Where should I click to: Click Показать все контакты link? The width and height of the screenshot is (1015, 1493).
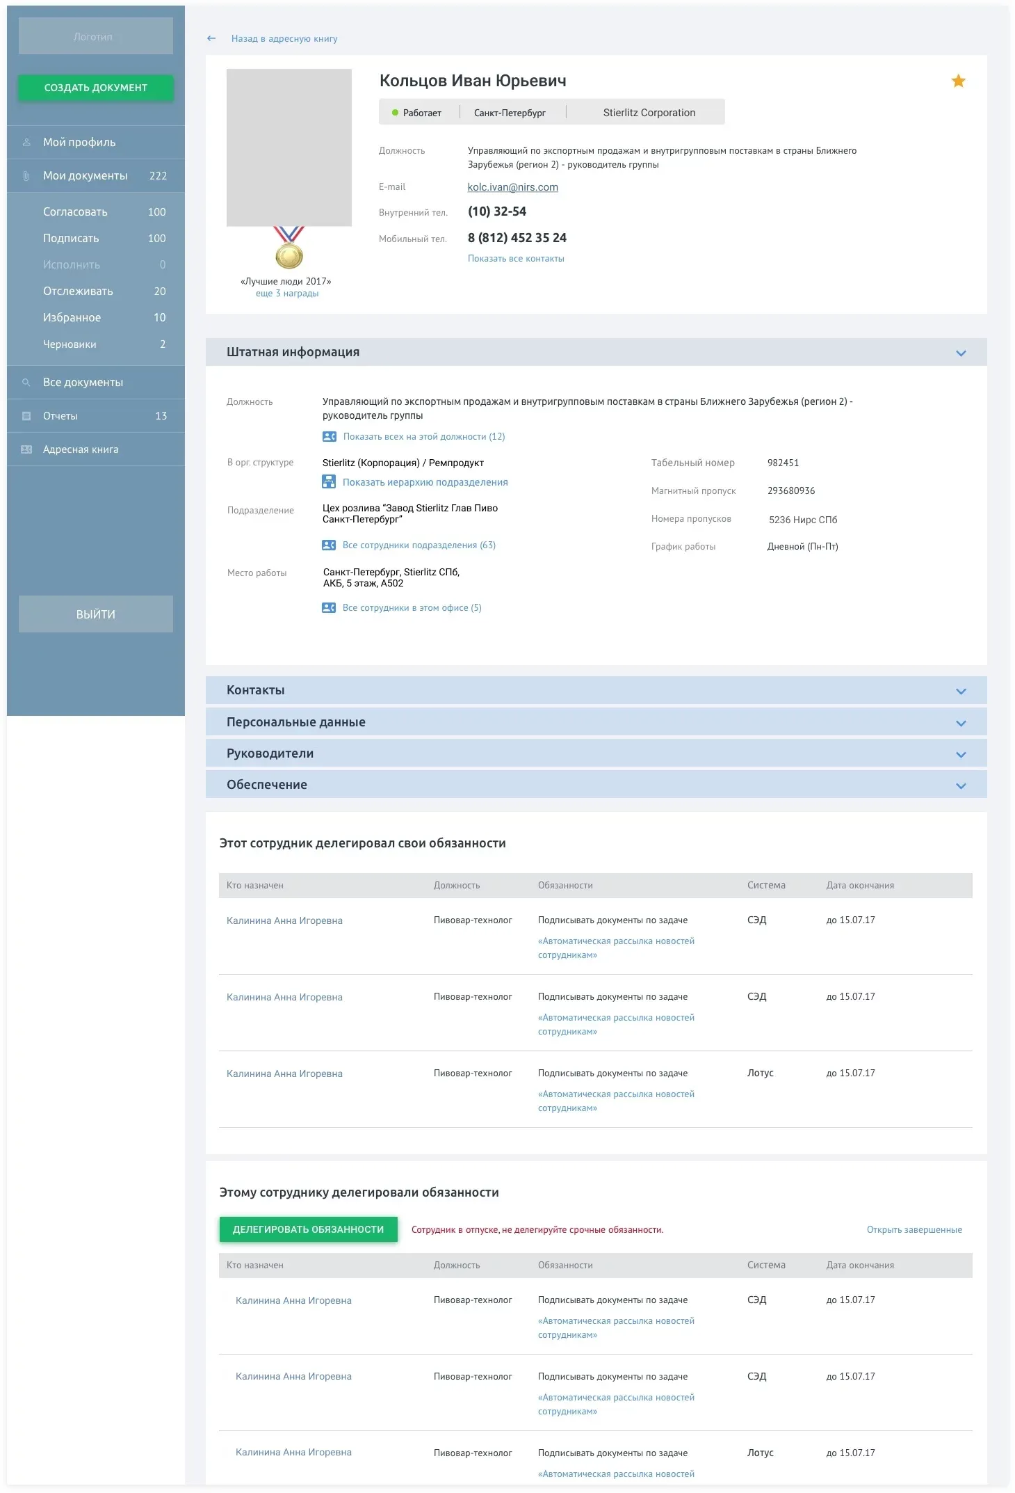(x=516, y=259)
